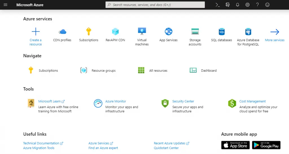This screenshot has height=154, width=289.
Task: Click the Resource groups label
Action: [x=104, y=71]
